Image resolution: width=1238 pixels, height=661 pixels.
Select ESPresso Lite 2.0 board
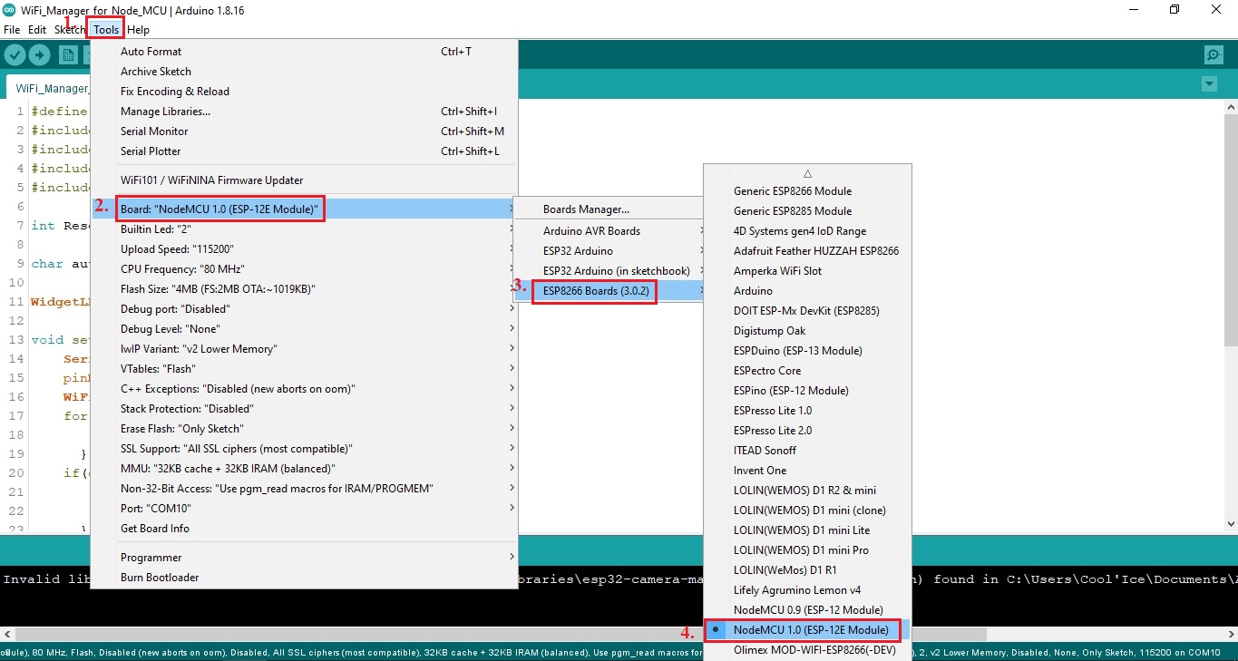point(807,431)
